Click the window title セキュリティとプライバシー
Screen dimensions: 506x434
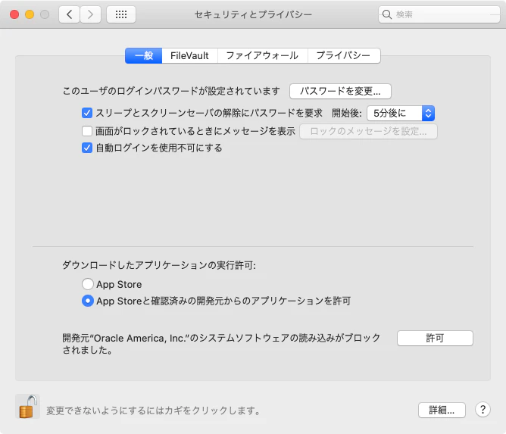(x=253, y=14)
